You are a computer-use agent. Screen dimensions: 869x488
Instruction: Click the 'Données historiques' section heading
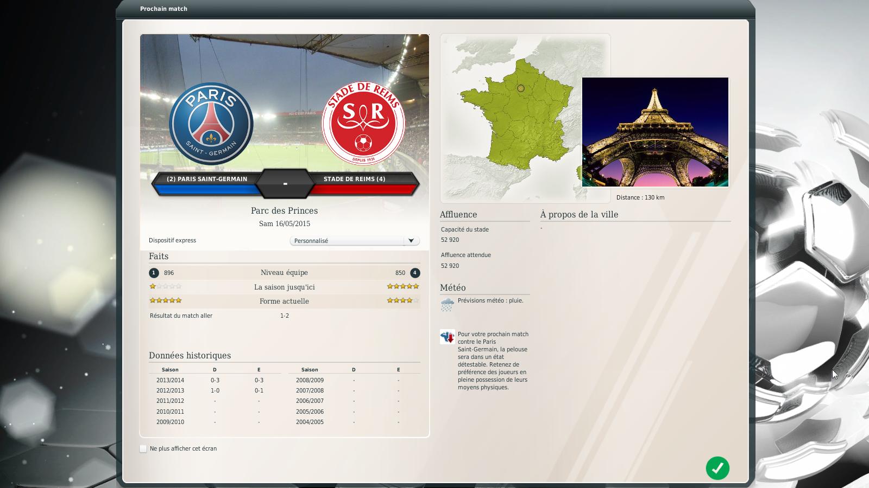pos(190,355)
